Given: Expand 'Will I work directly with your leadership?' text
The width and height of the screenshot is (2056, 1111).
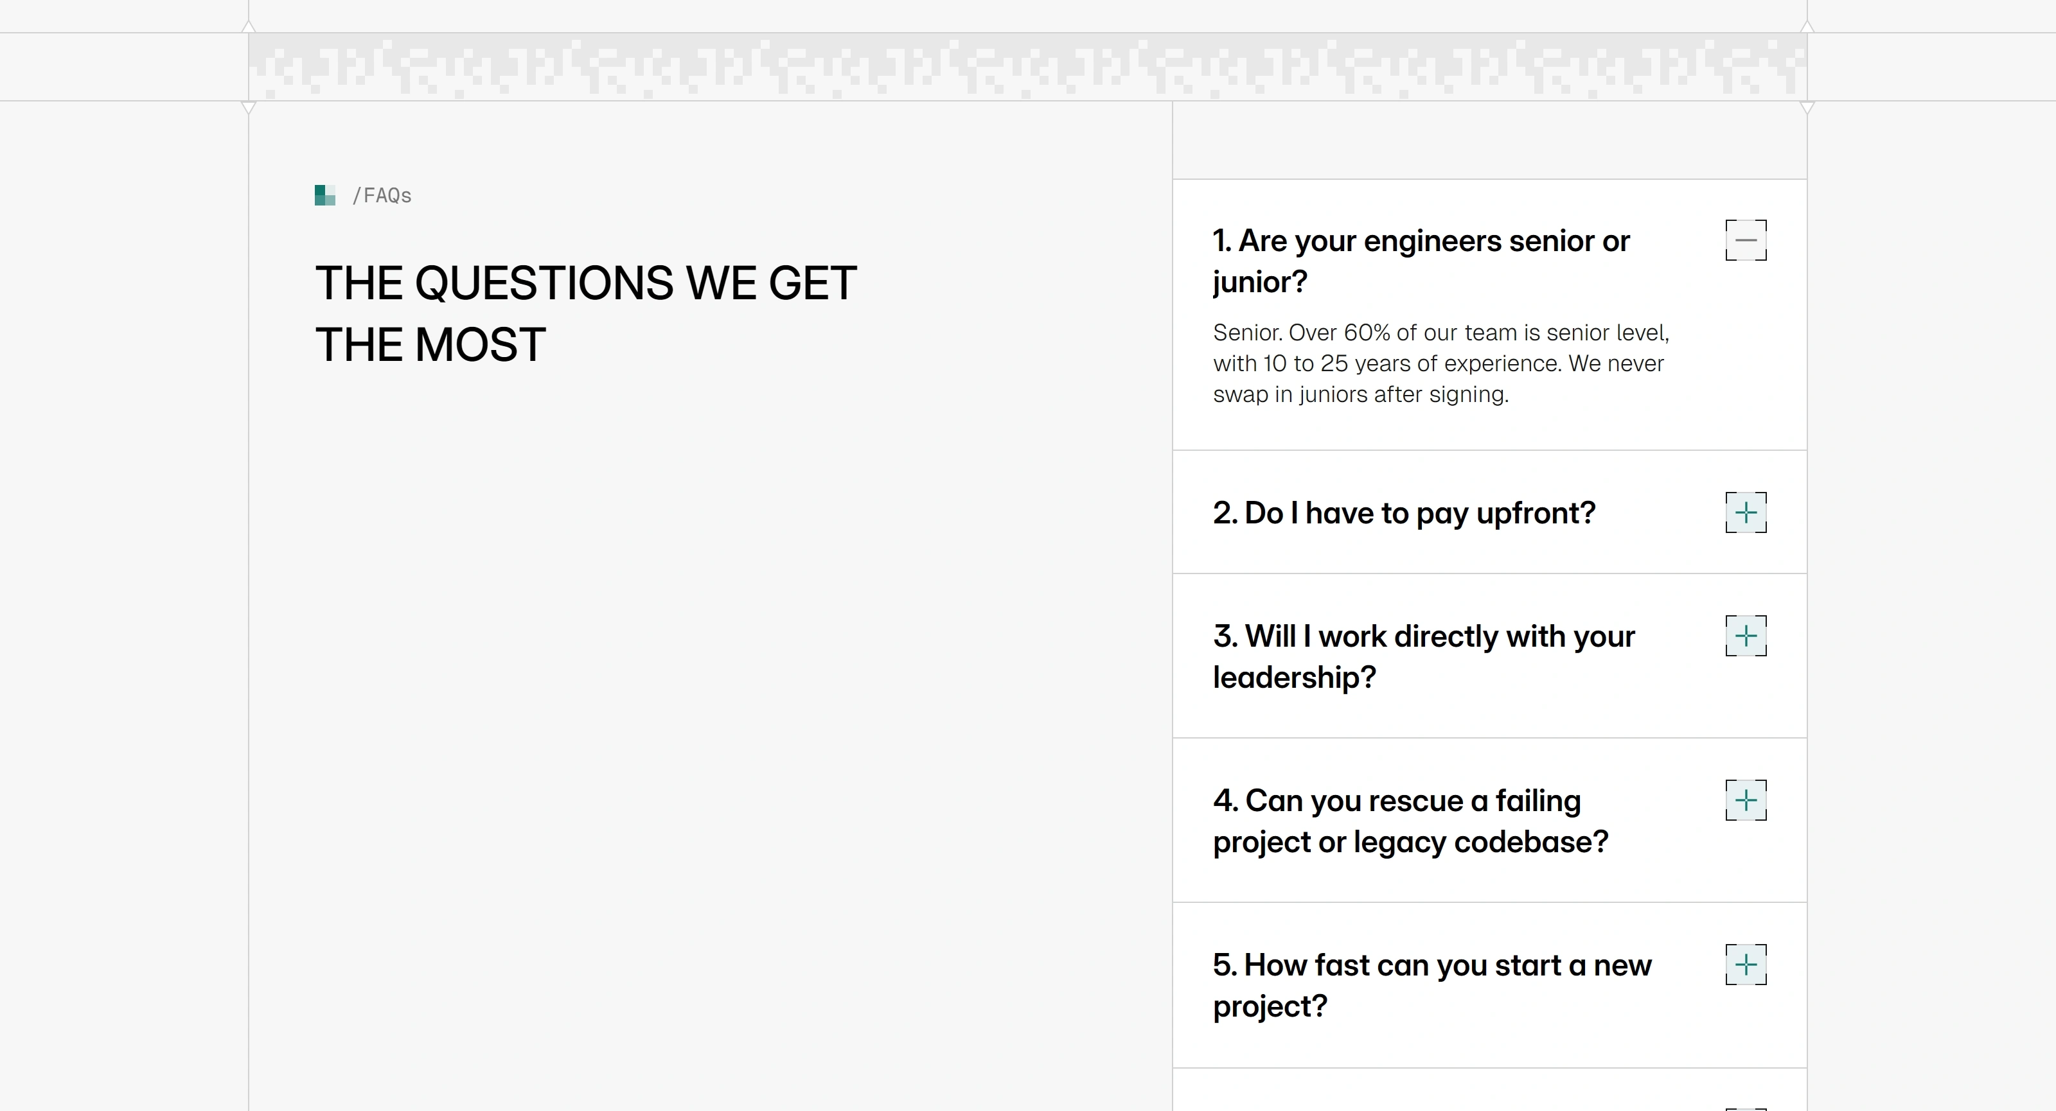Looking at the screenshot, I should [x=1424, y=656].
